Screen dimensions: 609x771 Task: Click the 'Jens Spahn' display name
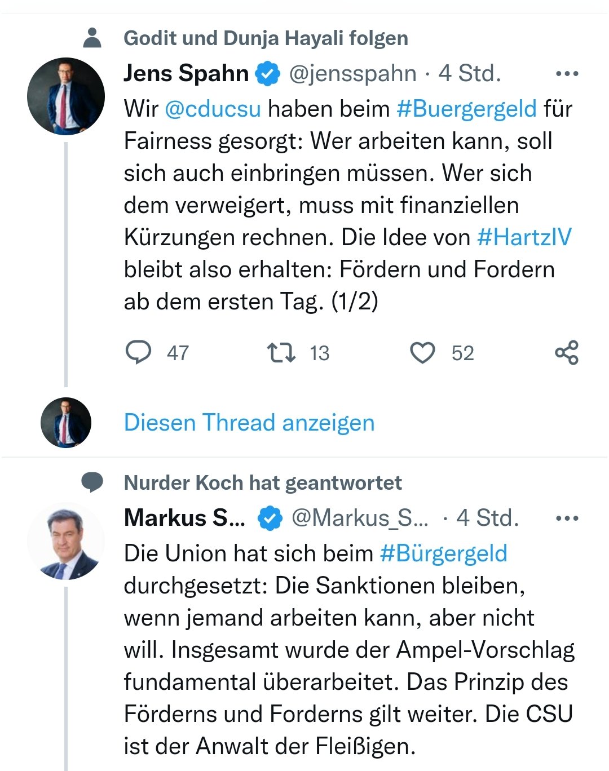[186, 74]
